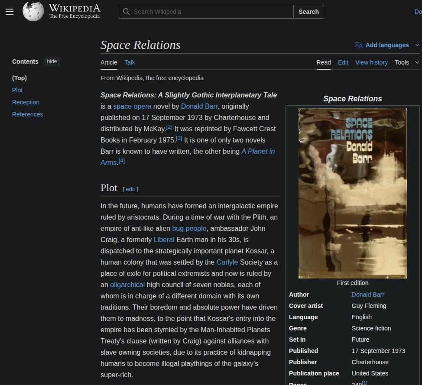Open Donald Barr link in intro paragraph

point(199,106)
